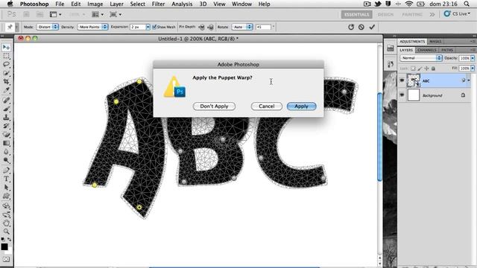
Task: Click Pin Depth set forward icon
Action: (201, 27)
